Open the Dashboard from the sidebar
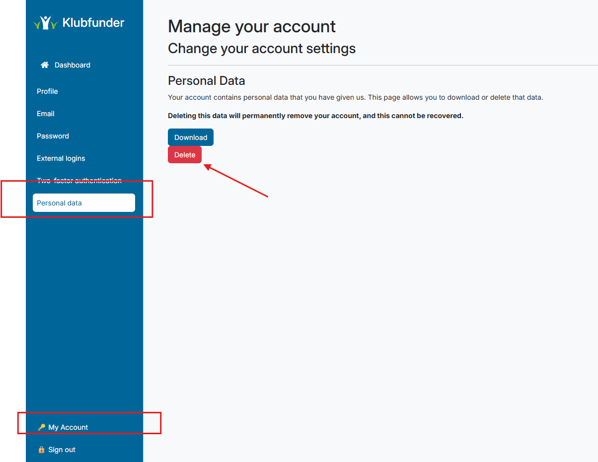598x462 pixels. click(x=74, y=65)
